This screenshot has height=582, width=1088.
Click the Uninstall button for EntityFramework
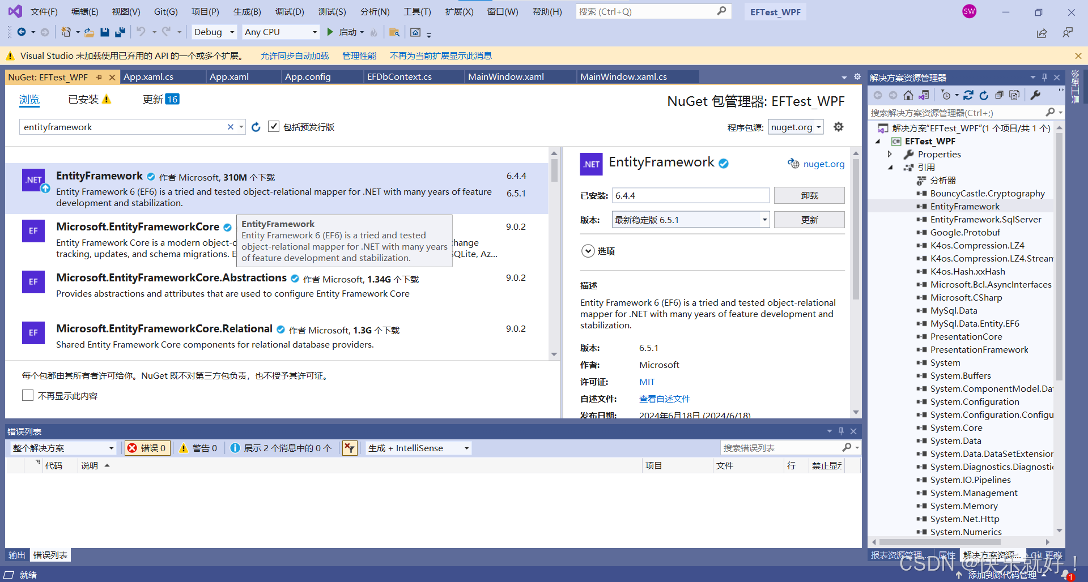[809, 195]
